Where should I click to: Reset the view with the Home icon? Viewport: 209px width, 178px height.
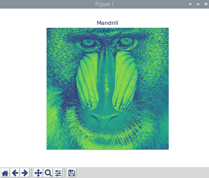point(5,173)
